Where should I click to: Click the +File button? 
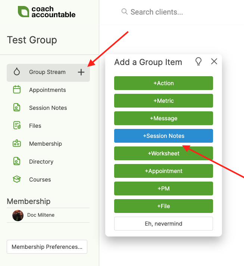click(x=163, y=206)
